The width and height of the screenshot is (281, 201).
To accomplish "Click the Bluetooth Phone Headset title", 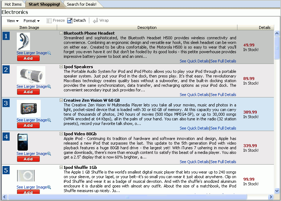I will [89, 33].
